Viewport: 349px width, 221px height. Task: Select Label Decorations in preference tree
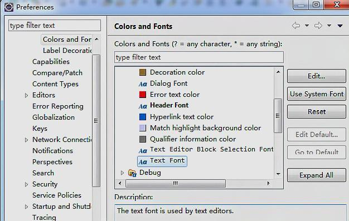pyautogui.click(x=67, y=51)
